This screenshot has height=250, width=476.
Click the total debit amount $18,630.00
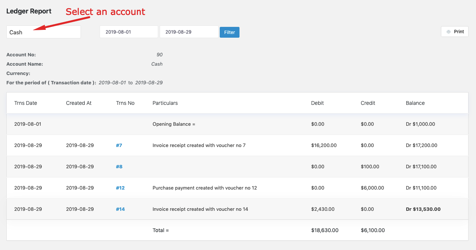325,231
